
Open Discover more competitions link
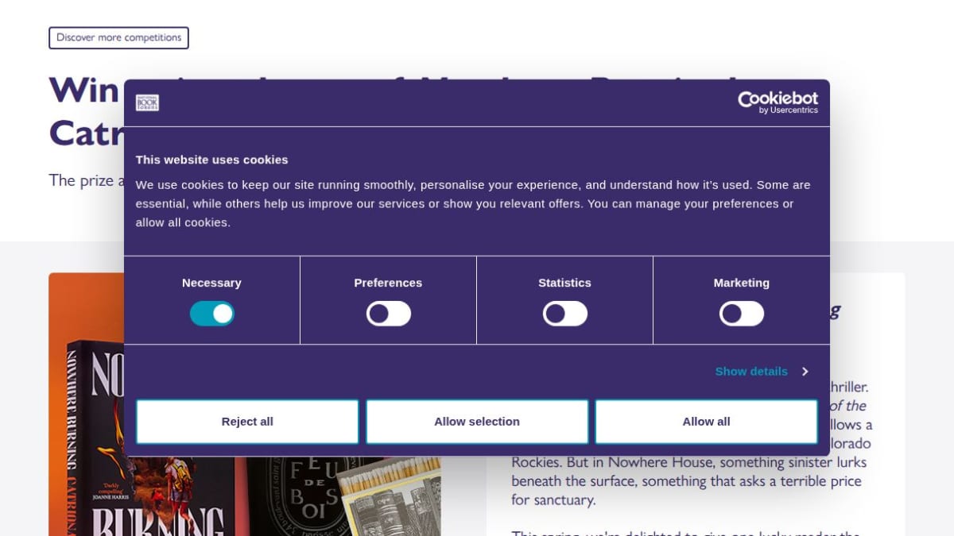coord(118,37)
